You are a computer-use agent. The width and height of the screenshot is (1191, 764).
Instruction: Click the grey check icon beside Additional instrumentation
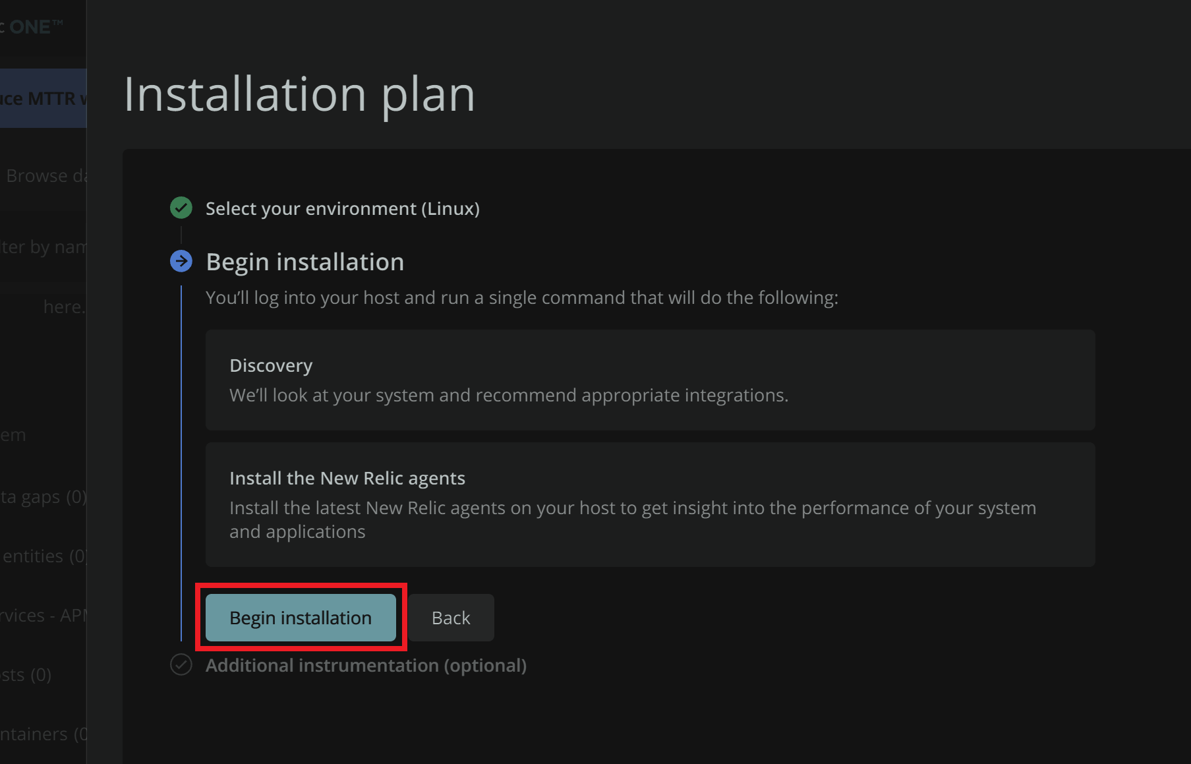pyautogui.click(x=181, y=664)
